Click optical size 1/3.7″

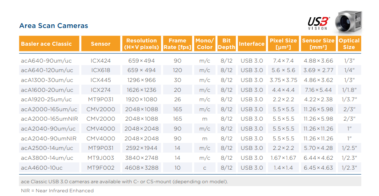[349, 100]
